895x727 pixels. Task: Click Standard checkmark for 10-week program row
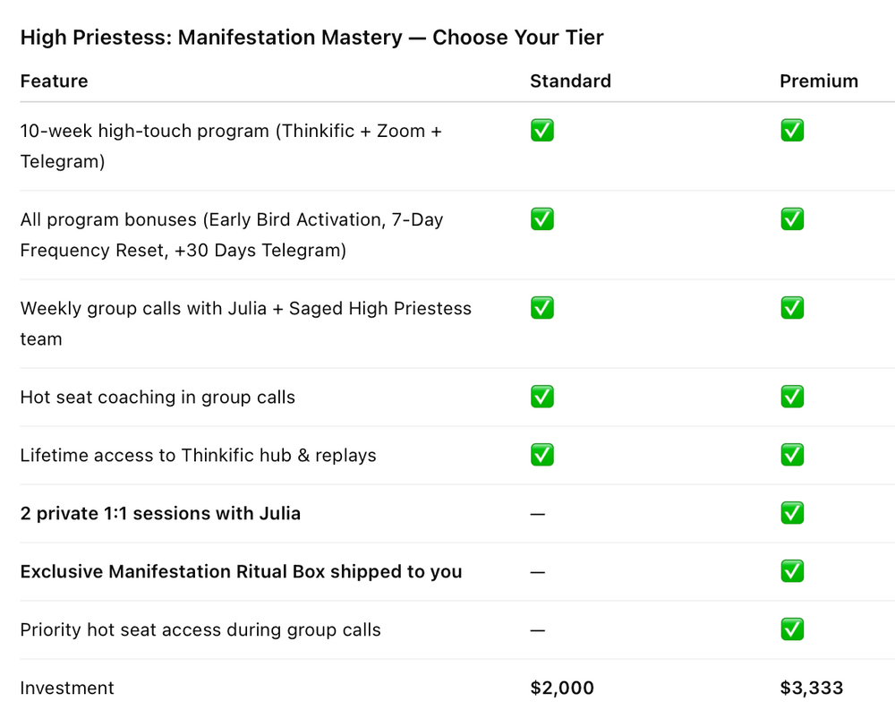[x=541, y=130]
